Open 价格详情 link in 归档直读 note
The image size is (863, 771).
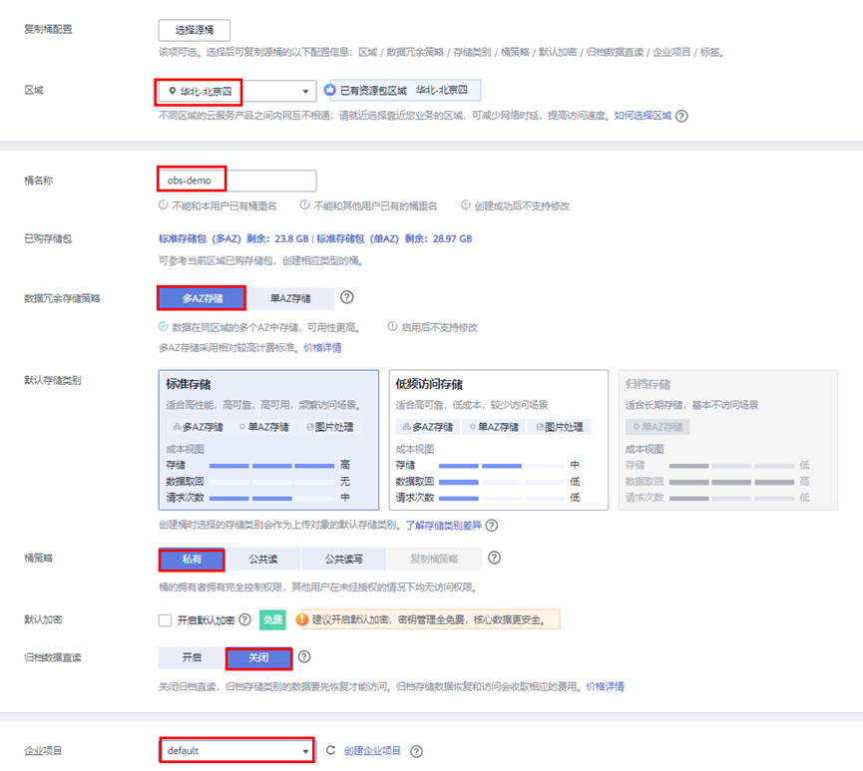tap(605, 687)
